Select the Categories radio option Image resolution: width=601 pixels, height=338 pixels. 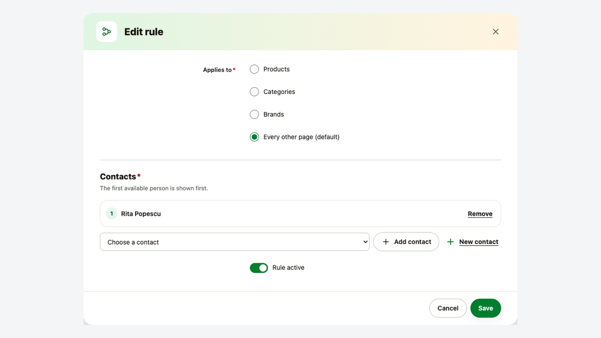(x=254, y=92)
